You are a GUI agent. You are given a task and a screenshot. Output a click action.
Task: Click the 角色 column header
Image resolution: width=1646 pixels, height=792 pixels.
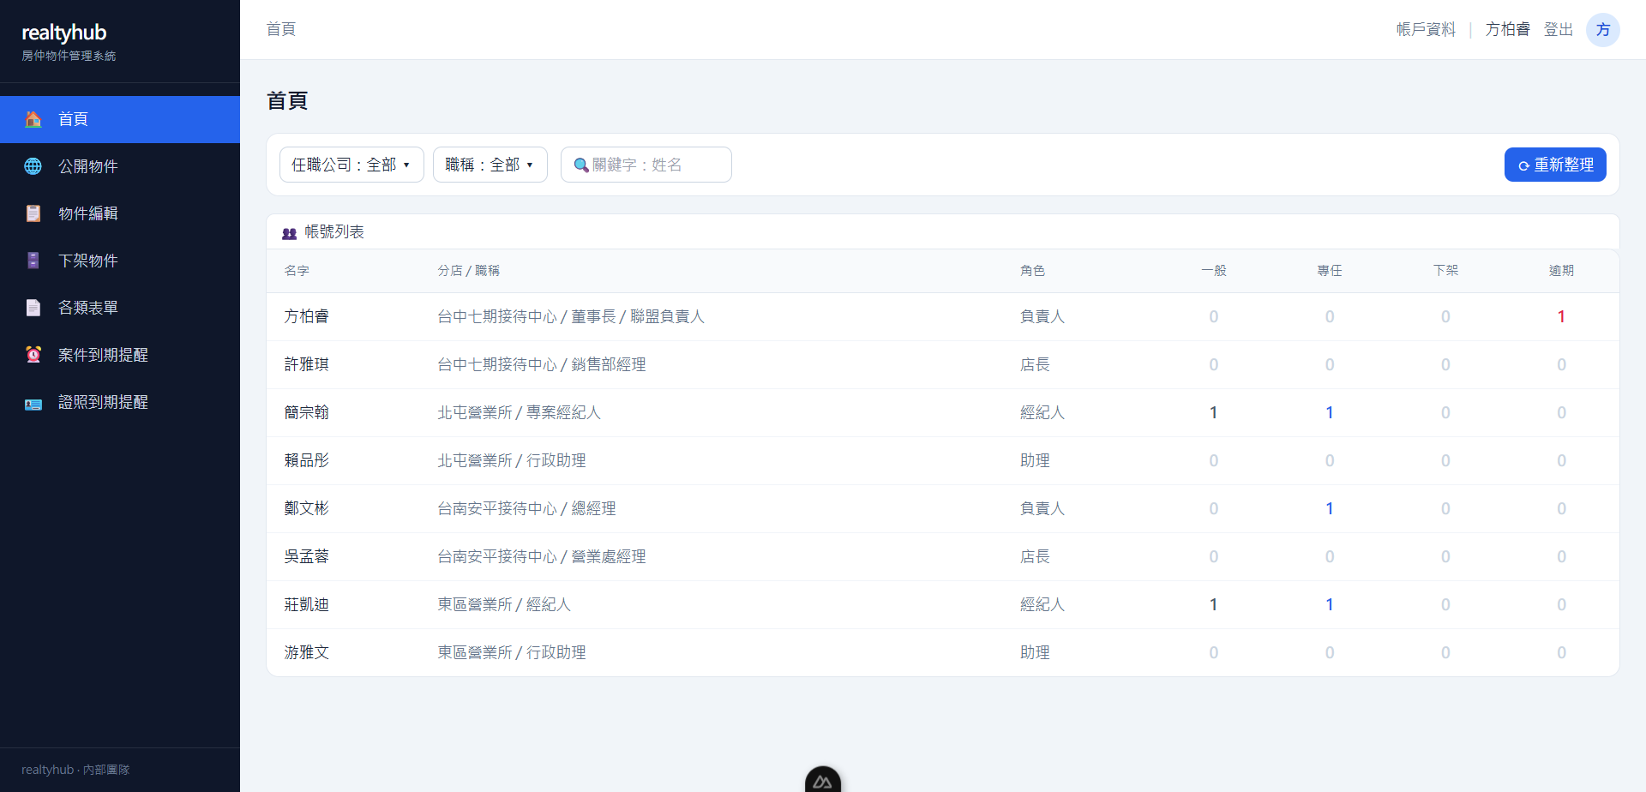1032,271
